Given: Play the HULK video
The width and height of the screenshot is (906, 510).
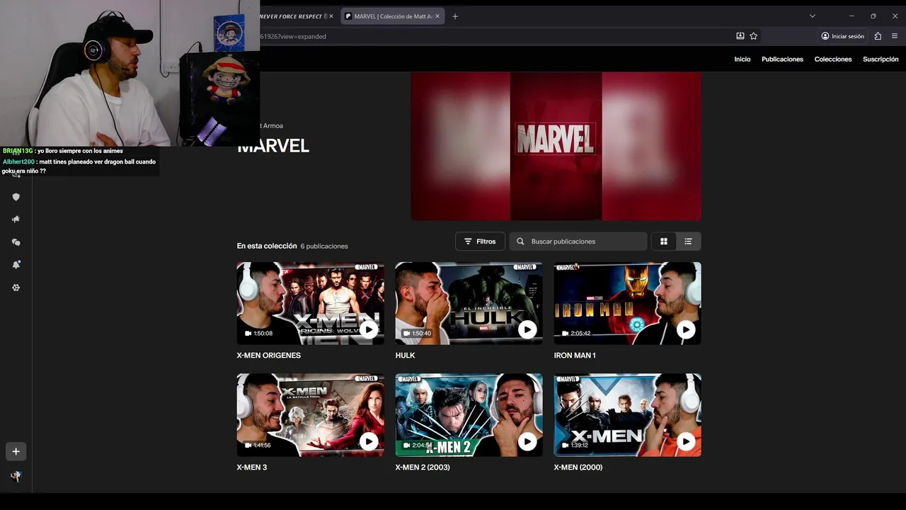Looking at the screenshot, I should pyautogui.click(x=527, y=329).
